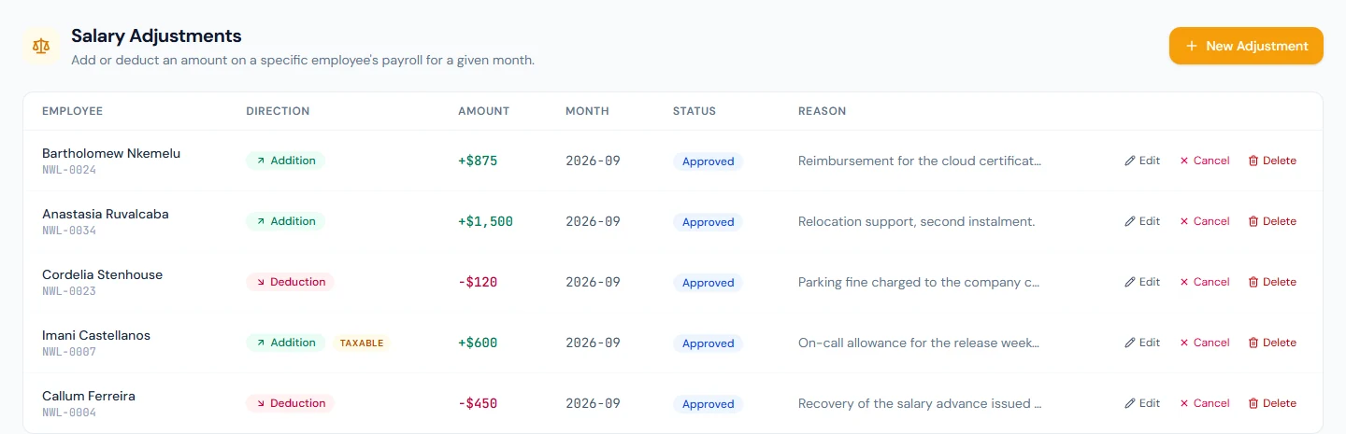Image resolution: width=1346 pixels, height=434 pixels.
Task: Click employee name Imani Castellanos
Action: coord(96,335)
